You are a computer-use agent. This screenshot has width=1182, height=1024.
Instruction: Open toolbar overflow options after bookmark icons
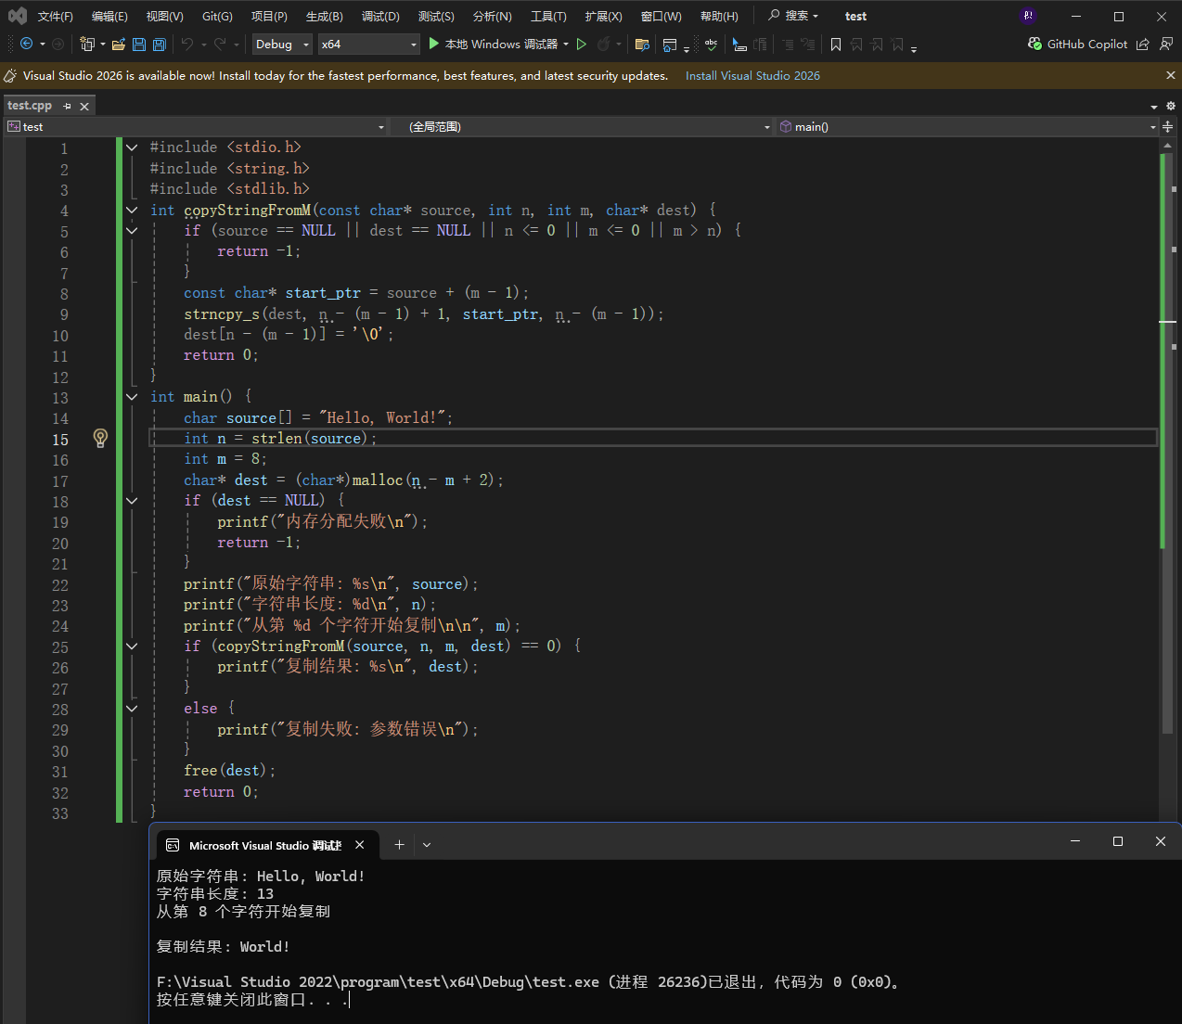pos(914,48)
